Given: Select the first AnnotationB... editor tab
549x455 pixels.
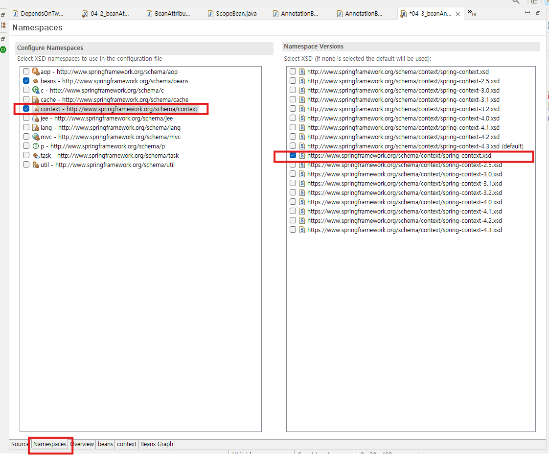Looking at the screenshot, I should (x=296, y=14).
